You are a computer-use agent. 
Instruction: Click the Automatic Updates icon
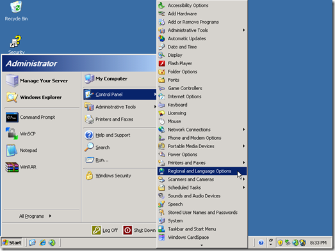[161, 38]
